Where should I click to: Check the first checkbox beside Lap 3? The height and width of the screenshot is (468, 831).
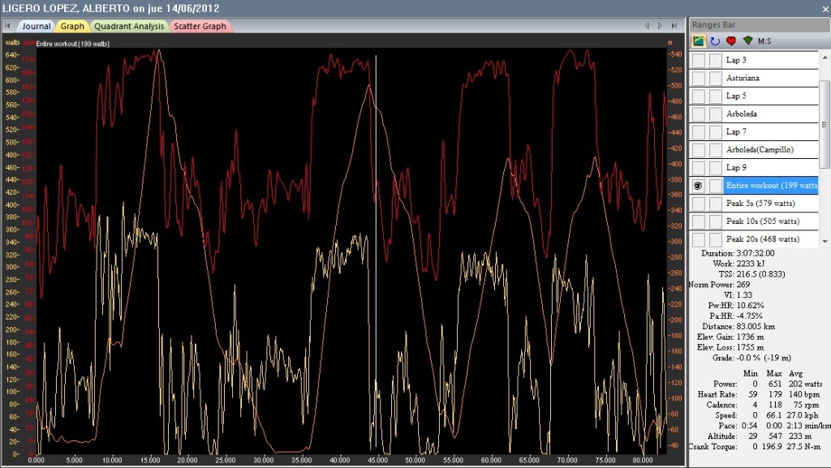pyautogui.click(x=698, y=61)
